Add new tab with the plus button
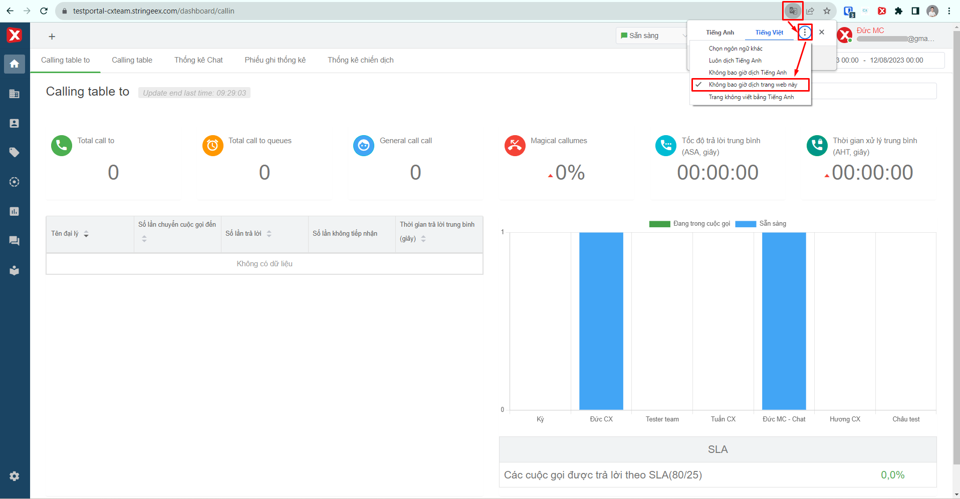960x499 pixels. pyautogui.click(x=52, y=37)
